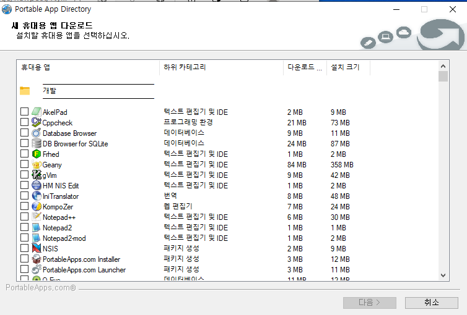Check the gVim checkbox
This screenshot has width=467, height=315.
pos(24,175)
